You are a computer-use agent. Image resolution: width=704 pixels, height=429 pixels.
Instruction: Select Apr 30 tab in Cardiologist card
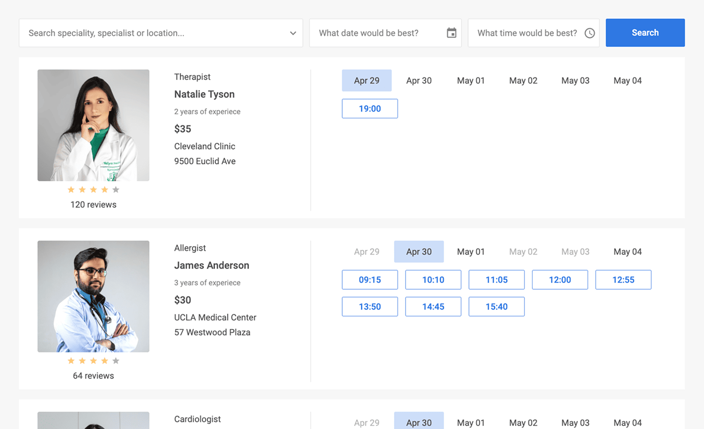click(x=419, y=421)
